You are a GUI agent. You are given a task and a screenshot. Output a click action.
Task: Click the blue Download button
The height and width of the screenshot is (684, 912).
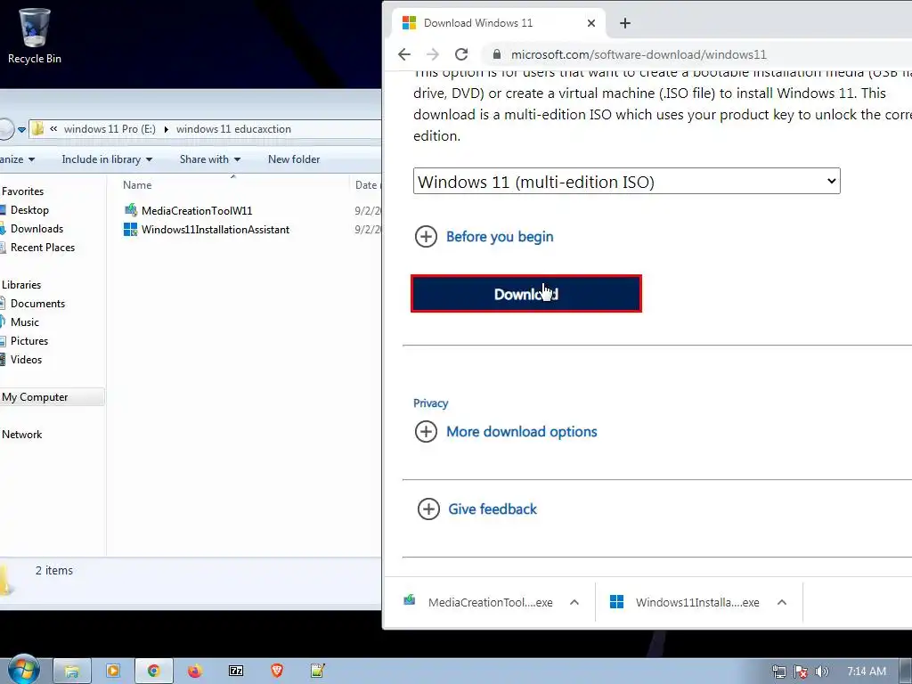coord(525,294)
